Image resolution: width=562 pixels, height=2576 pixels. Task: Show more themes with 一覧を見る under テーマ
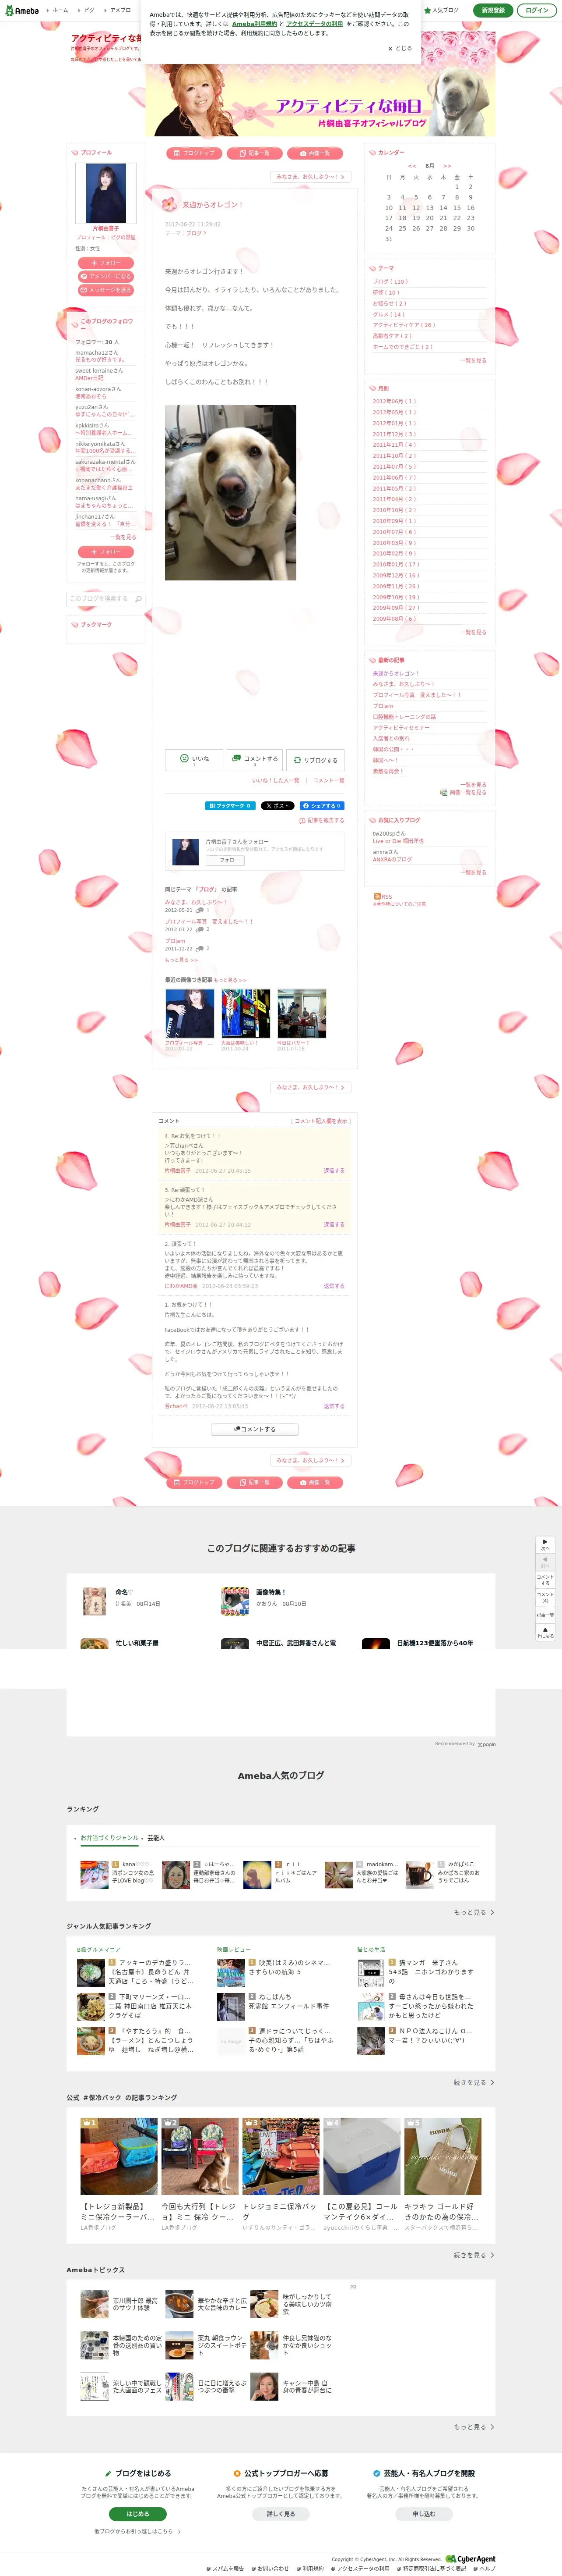pos(473,360)
